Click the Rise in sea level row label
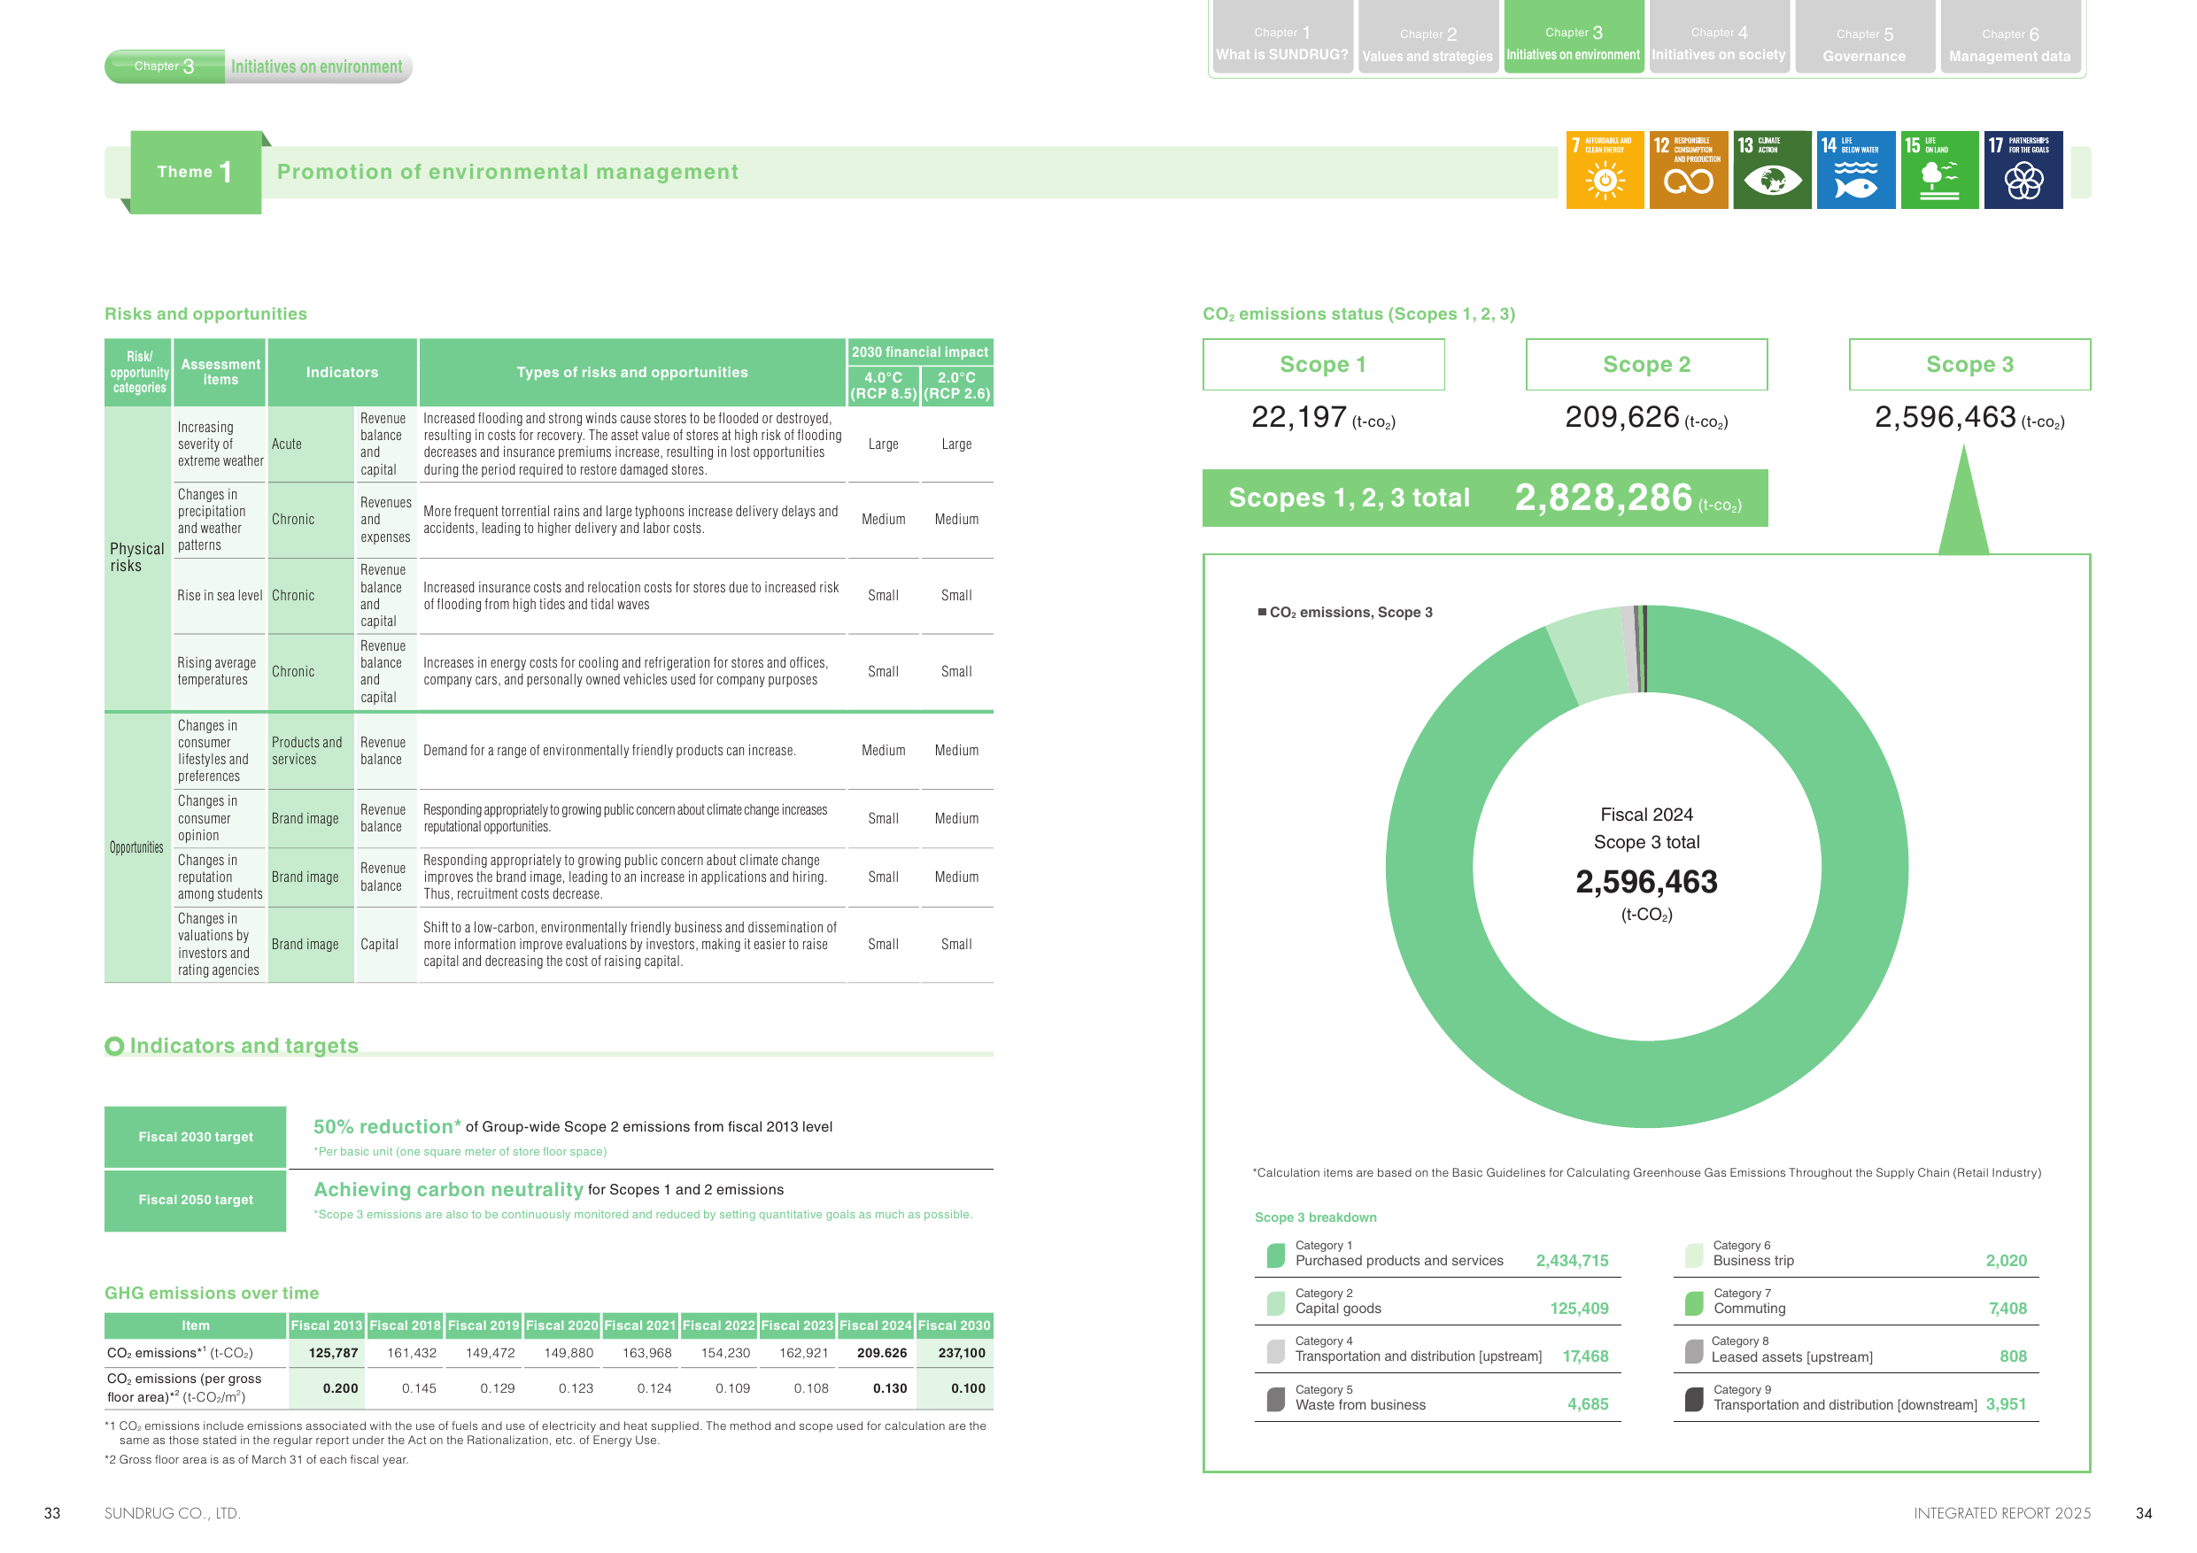Viewport: 2197px width, 1553px height. pos(219,595)
